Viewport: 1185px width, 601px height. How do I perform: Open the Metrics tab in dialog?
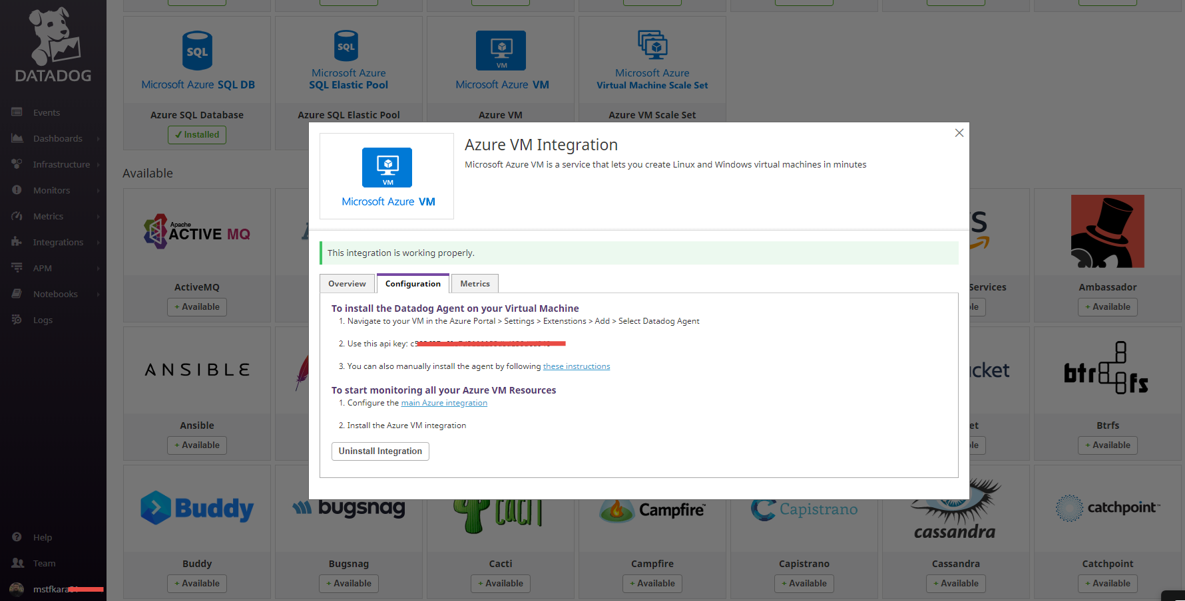(x=475, y=283)
